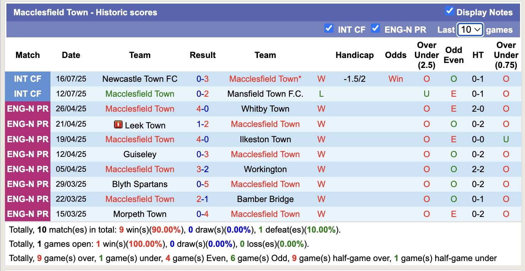Open Mansfield Town F.C. details
The width and height of the screenshot is (525, 271).
(x=265, y=94)
